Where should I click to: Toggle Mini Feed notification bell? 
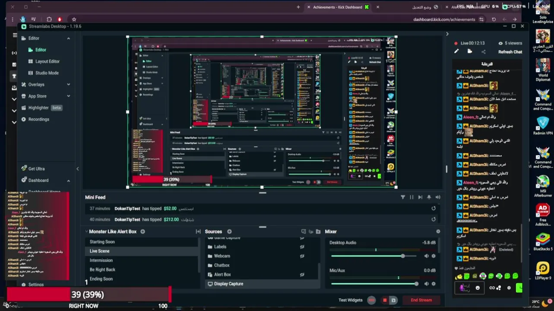[429, 197]
